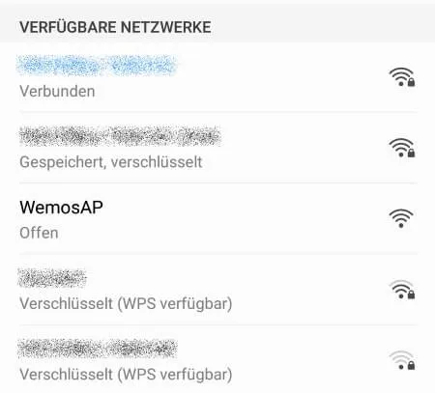The height and width of the screenshot is (393, 435).
Task: Click the 'Gespeichert, verschlüsselt' status text
Action: pyautogui.click(x=111, y=162)
